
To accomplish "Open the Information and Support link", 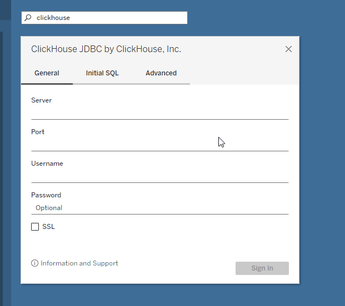I will point(79,263).
